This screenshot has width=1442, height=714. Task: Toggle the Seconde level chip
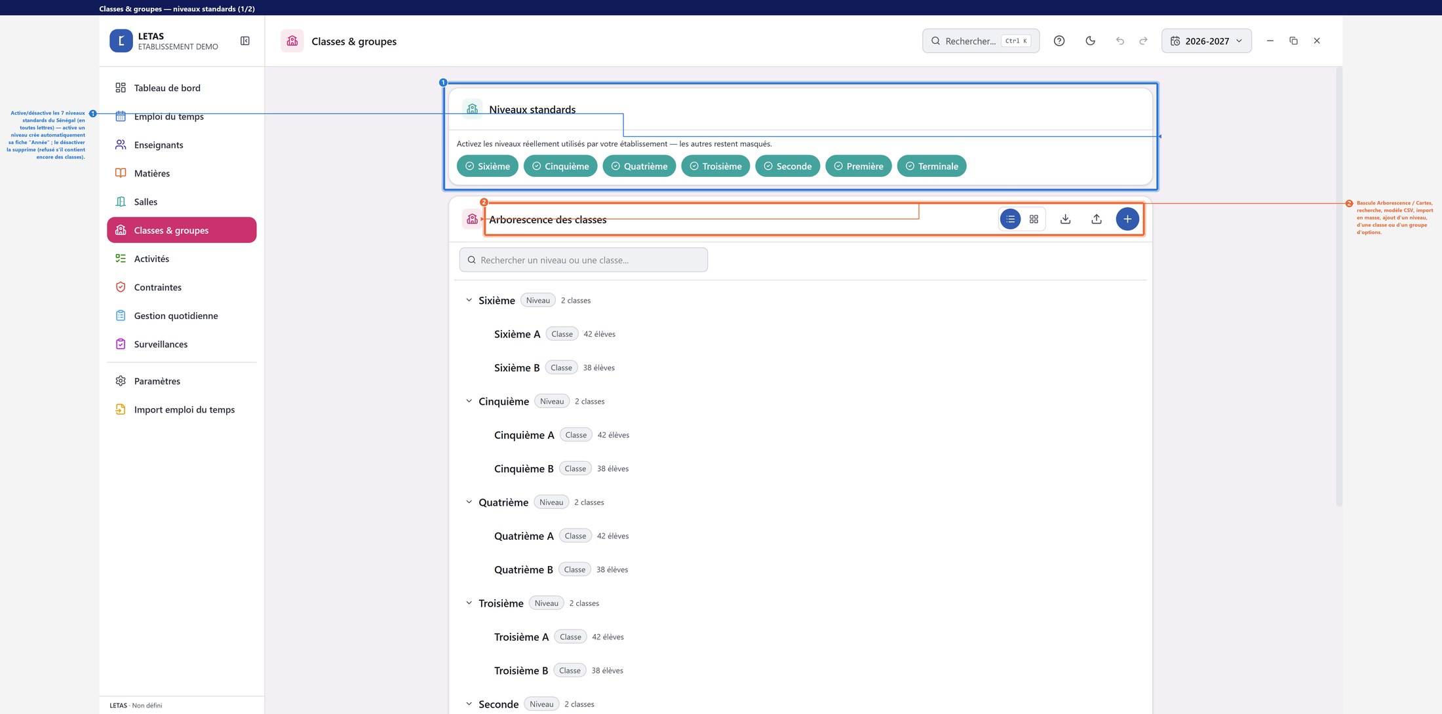point(788,166)
